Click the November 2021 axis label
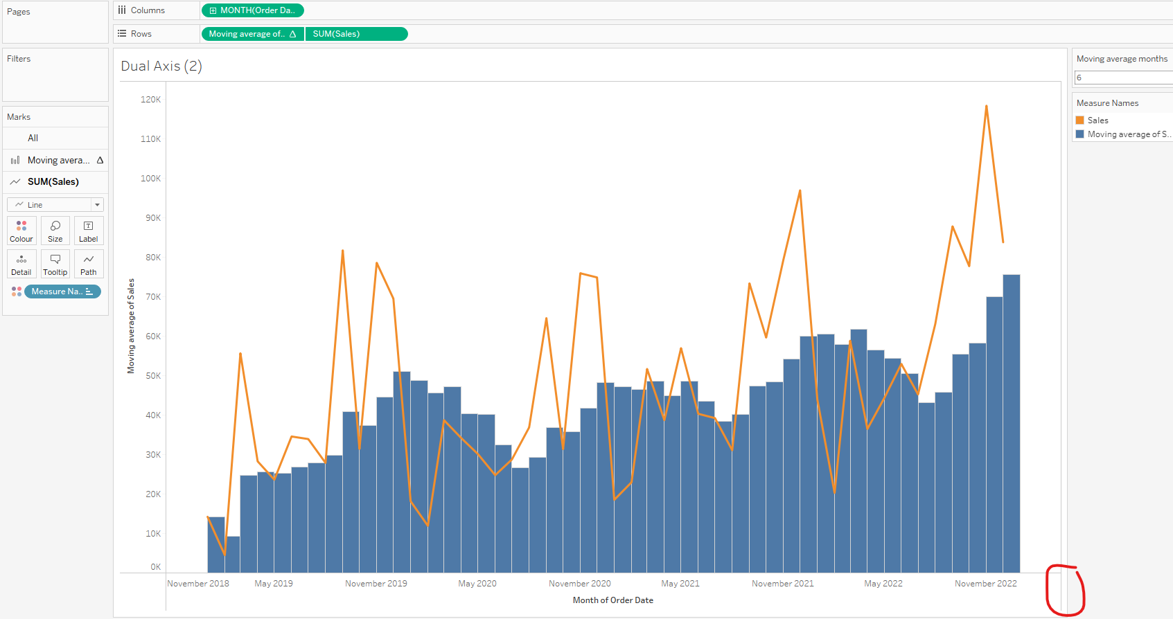The height and width of the screenshot is (619, 1173). [x=783, y=584]
